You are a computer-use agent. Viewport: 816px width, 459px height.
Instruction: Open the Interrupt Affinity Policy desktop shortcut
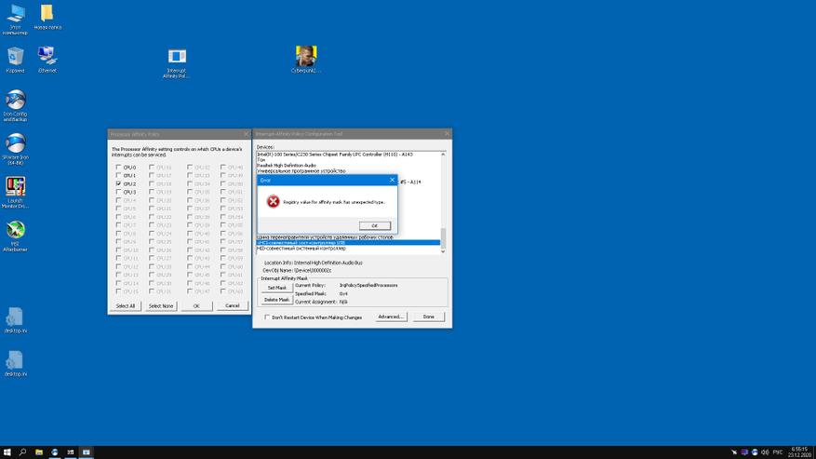click(x=176, y=58)
